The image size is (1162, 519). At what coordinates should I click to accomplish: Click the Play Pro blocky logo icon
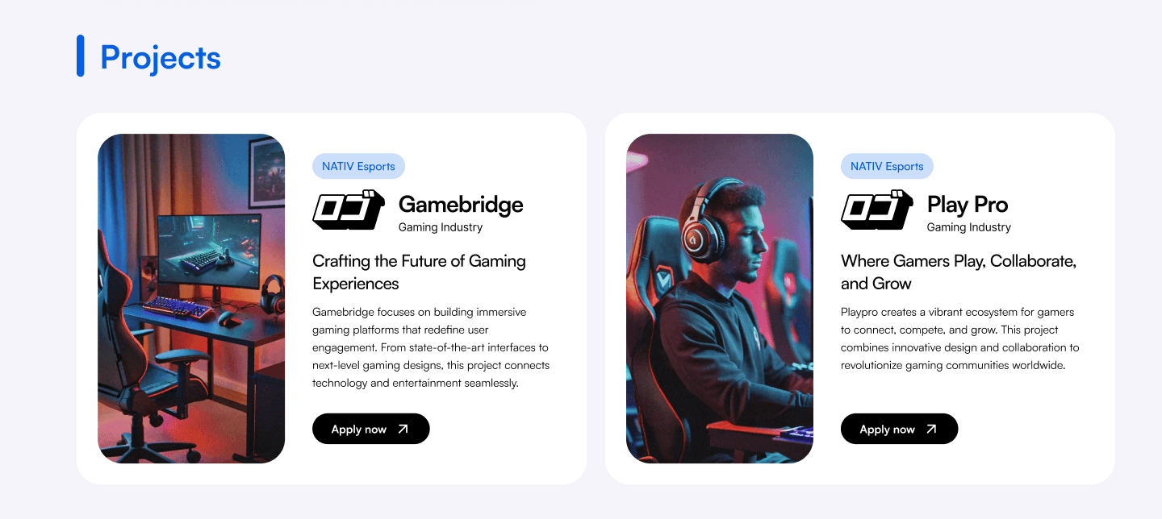pos(877,211)
